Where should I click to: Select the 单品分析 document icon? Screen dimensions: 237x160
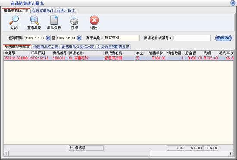[x=54, y=20]
